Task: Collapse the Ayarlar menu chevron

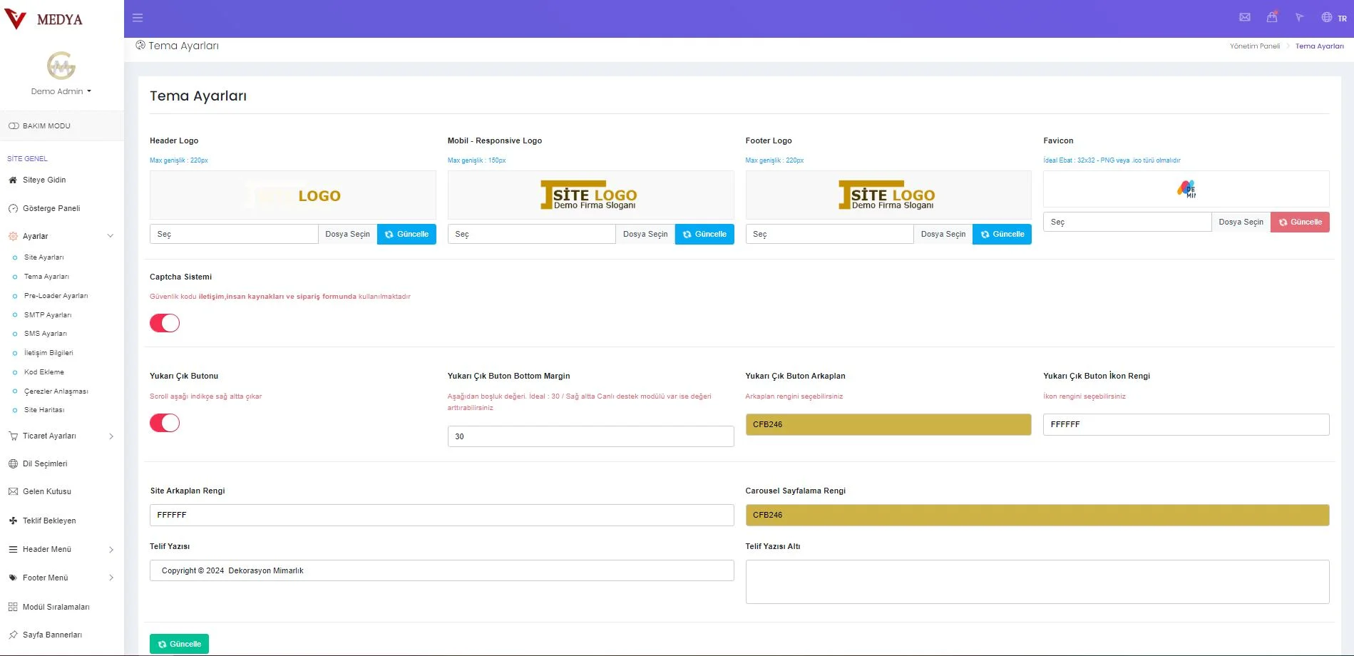Action: [111, 236]
